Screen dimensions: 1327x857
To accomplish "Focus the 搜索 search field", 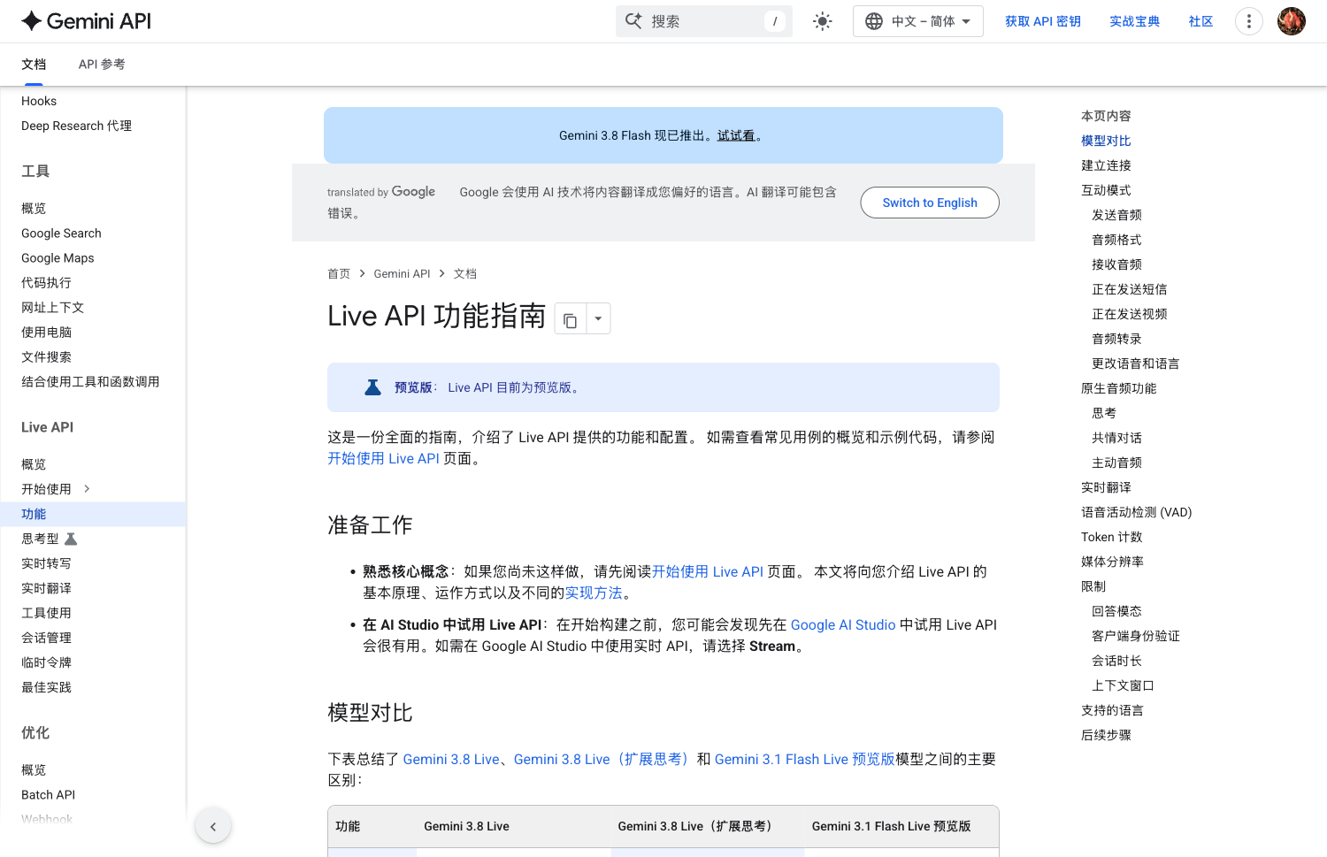I will 704,21.
